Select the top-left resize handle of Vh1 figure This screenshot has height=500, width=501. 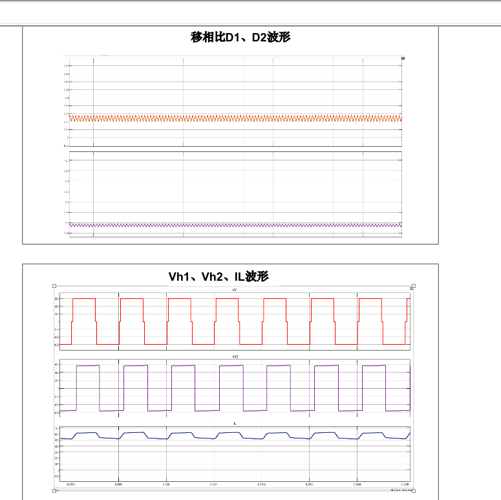pyautogui.click(x=54, y=285)
